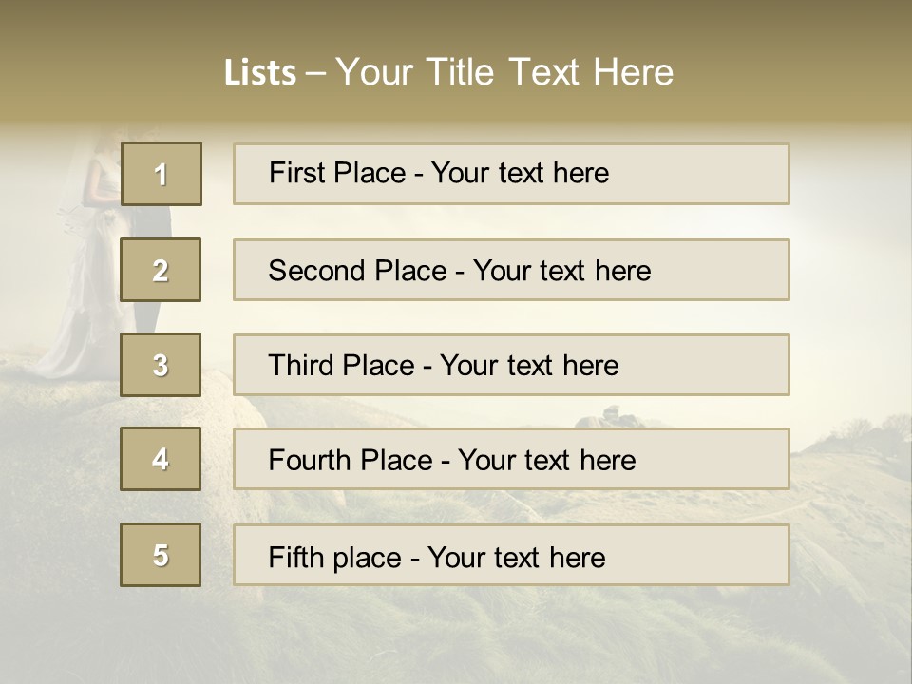912x684 pixels.
Task: Click the word "Third" in the third item
Action: click(x=300, y=366)
